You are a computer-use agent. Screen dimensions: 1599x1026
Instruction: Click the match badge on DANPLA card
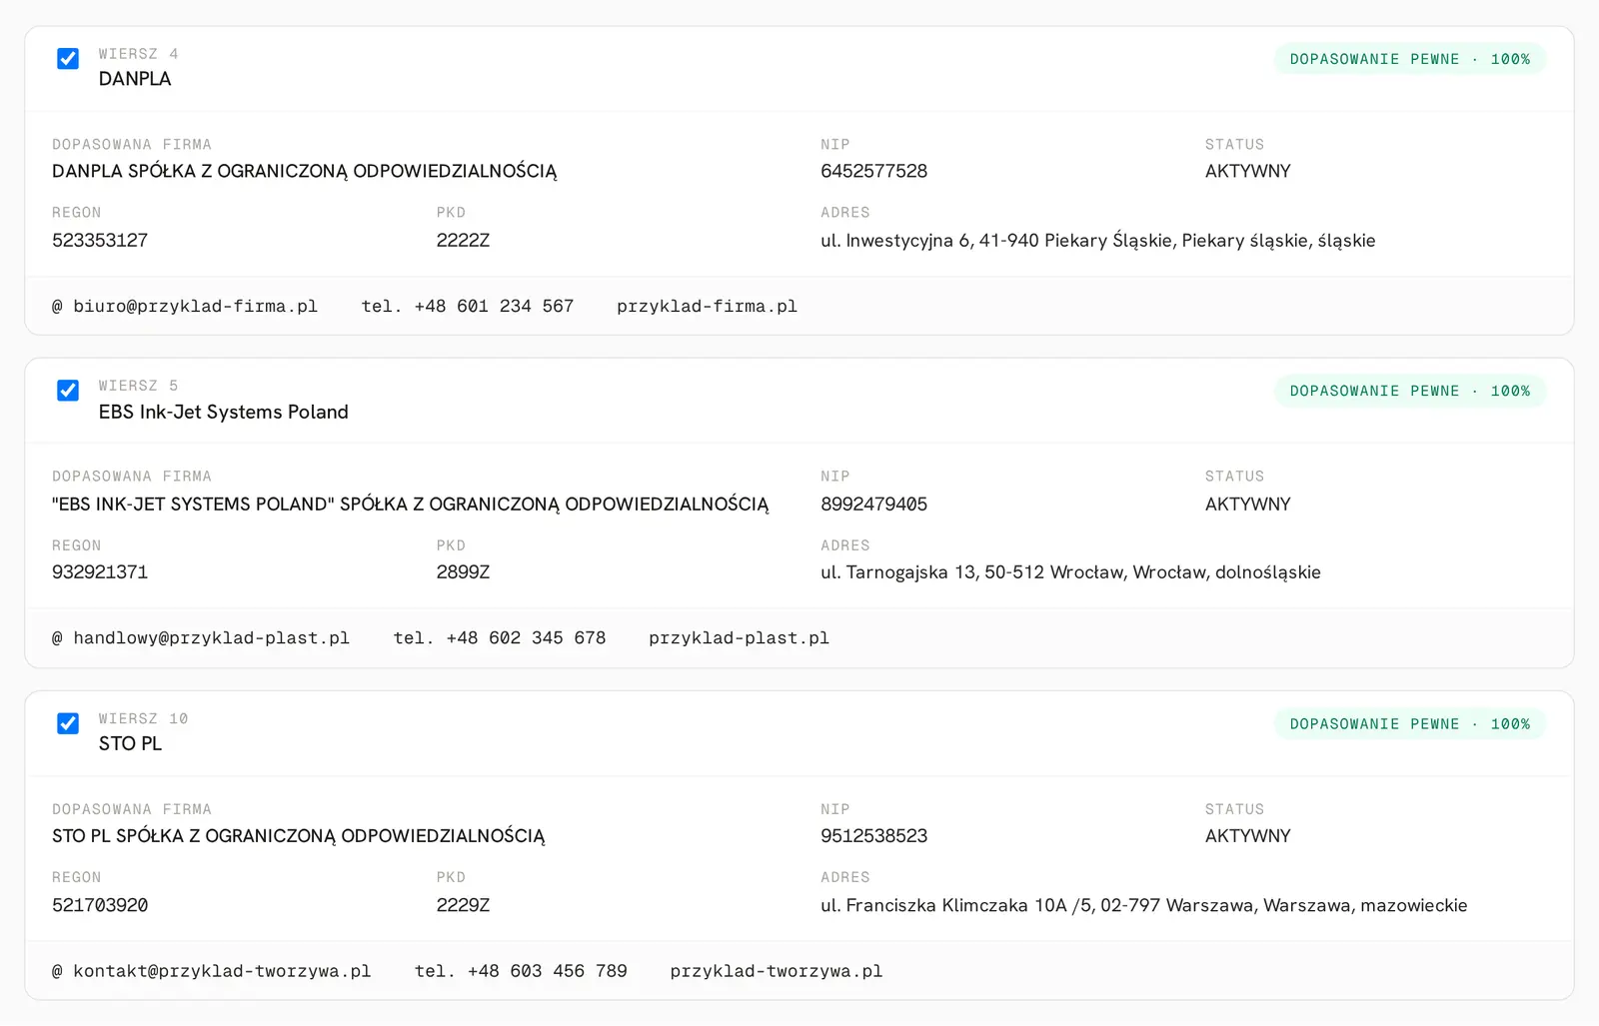click(1410, 59)
